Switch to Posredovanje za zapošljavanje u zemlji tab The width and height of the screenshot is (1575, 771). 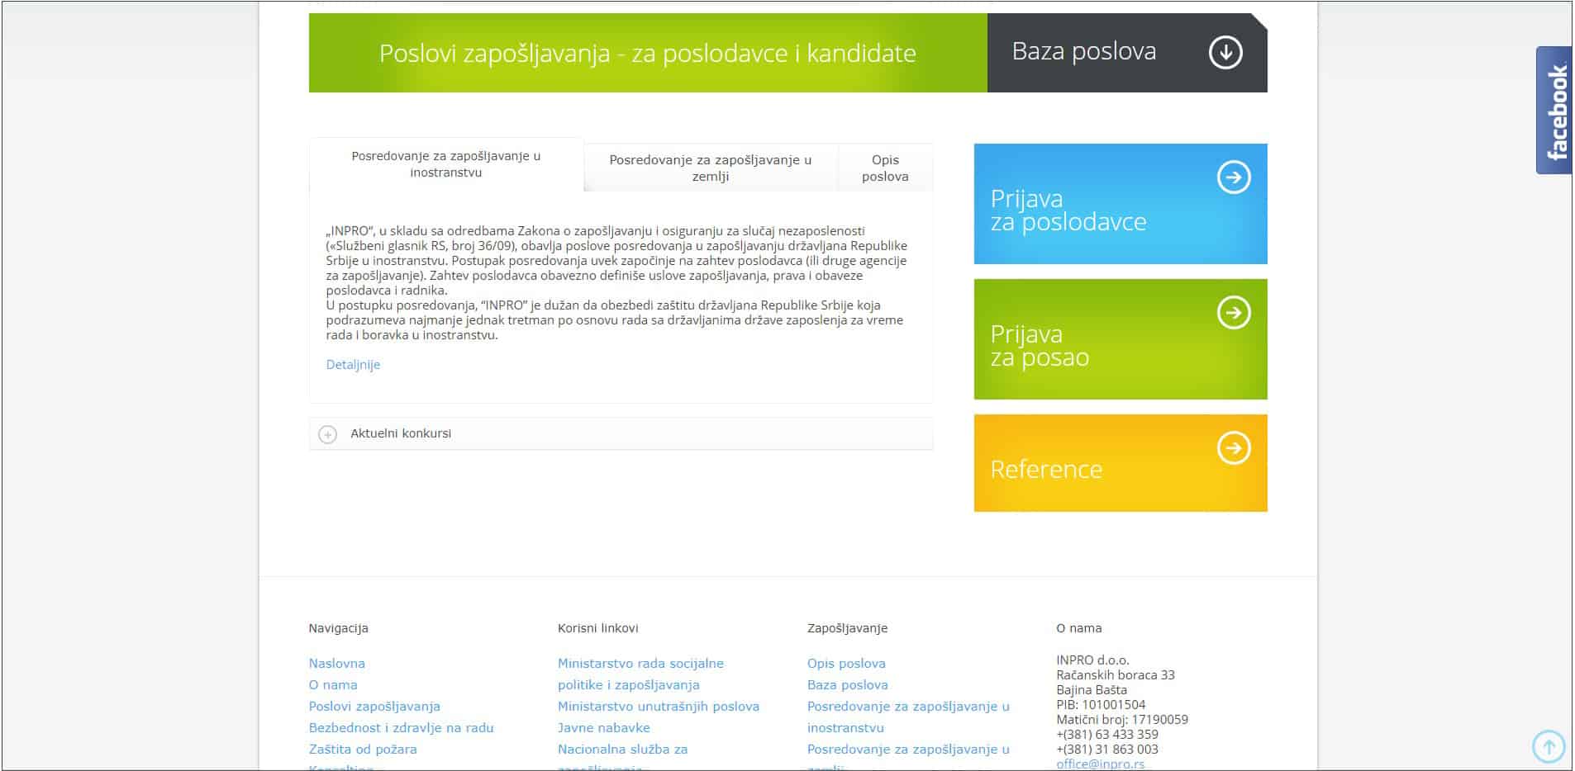coord(710,168)
